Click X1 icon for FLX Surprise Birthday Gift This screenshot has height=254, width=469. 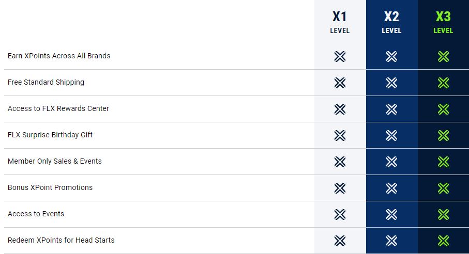(340, 135)
